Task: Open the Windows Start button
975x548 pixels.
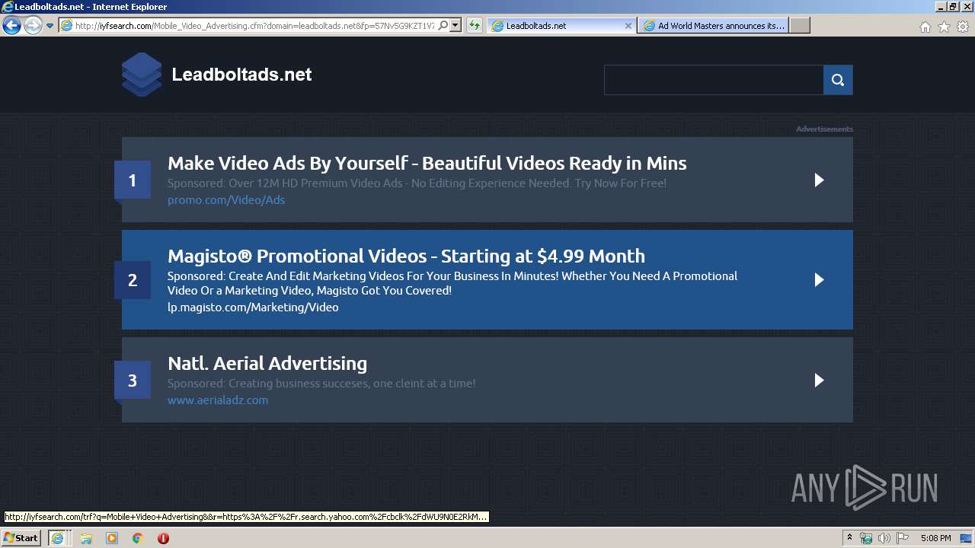Action: click(21, 538)
